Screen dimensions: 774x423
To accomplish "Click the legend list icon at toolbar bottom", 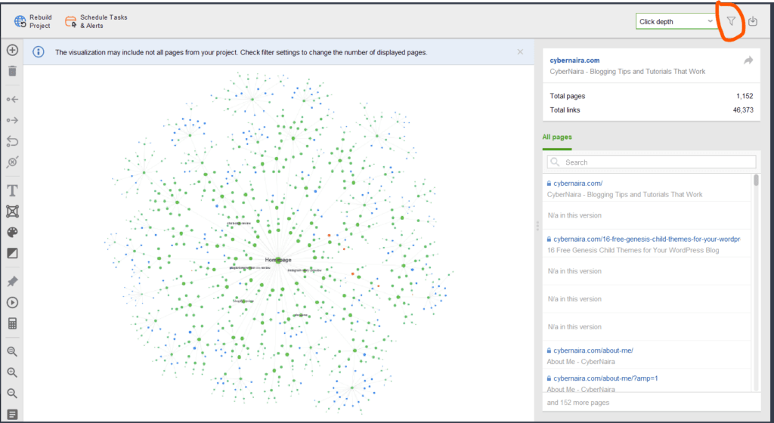I will pos(12,415).
